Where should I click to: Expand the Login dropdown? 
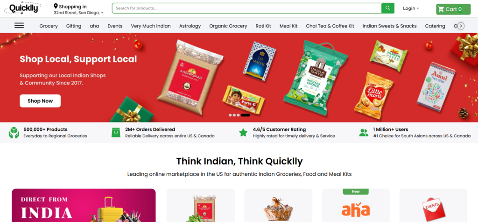click(x=411, y=8)
